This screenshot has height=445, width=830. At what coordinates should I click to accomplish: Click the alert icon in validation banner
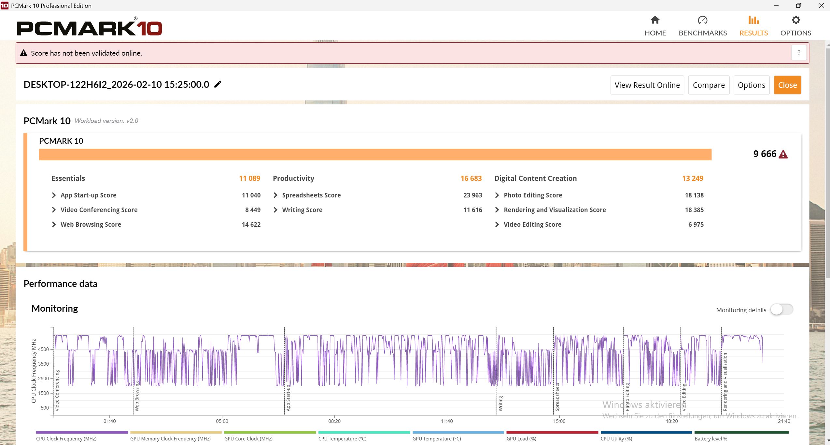pyautogui.click(x=24, y=53)
